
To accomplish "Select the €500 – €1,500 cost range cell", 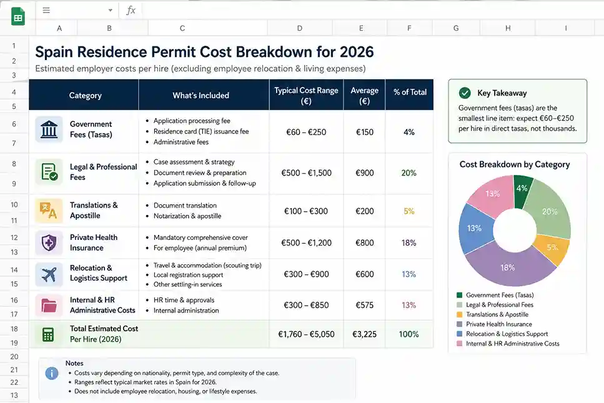I will (x=306, y=172).
